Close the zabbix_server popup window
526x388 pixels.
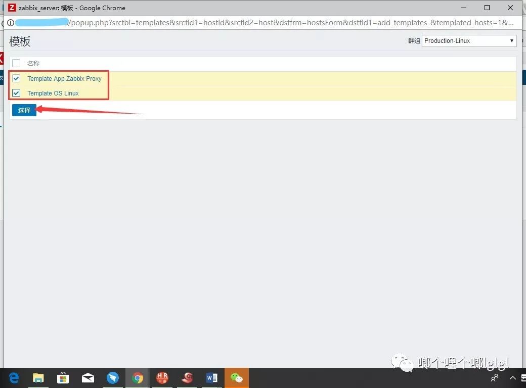(510, 8)
